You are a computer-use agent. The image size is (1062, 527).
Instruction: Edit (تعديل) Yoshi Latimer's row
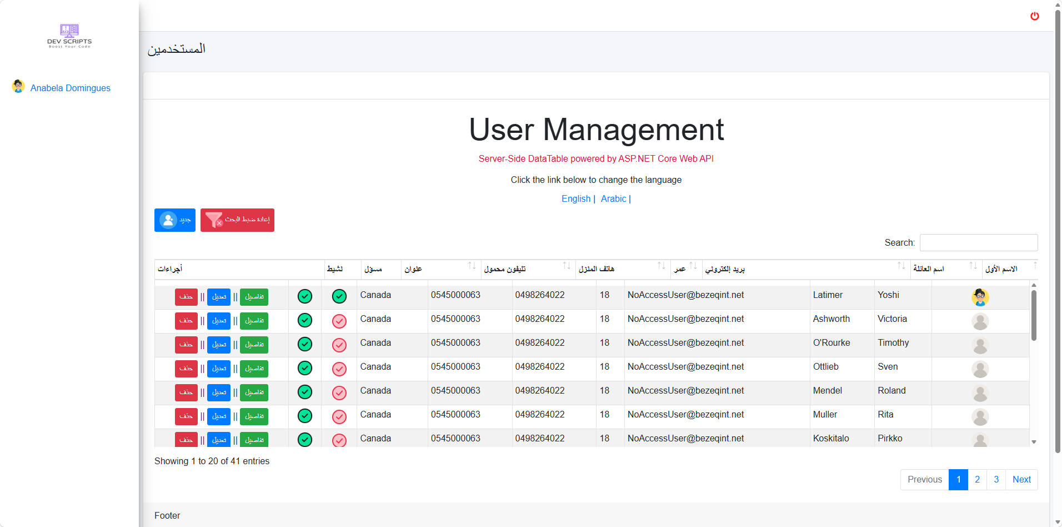[x=219, y=297]
